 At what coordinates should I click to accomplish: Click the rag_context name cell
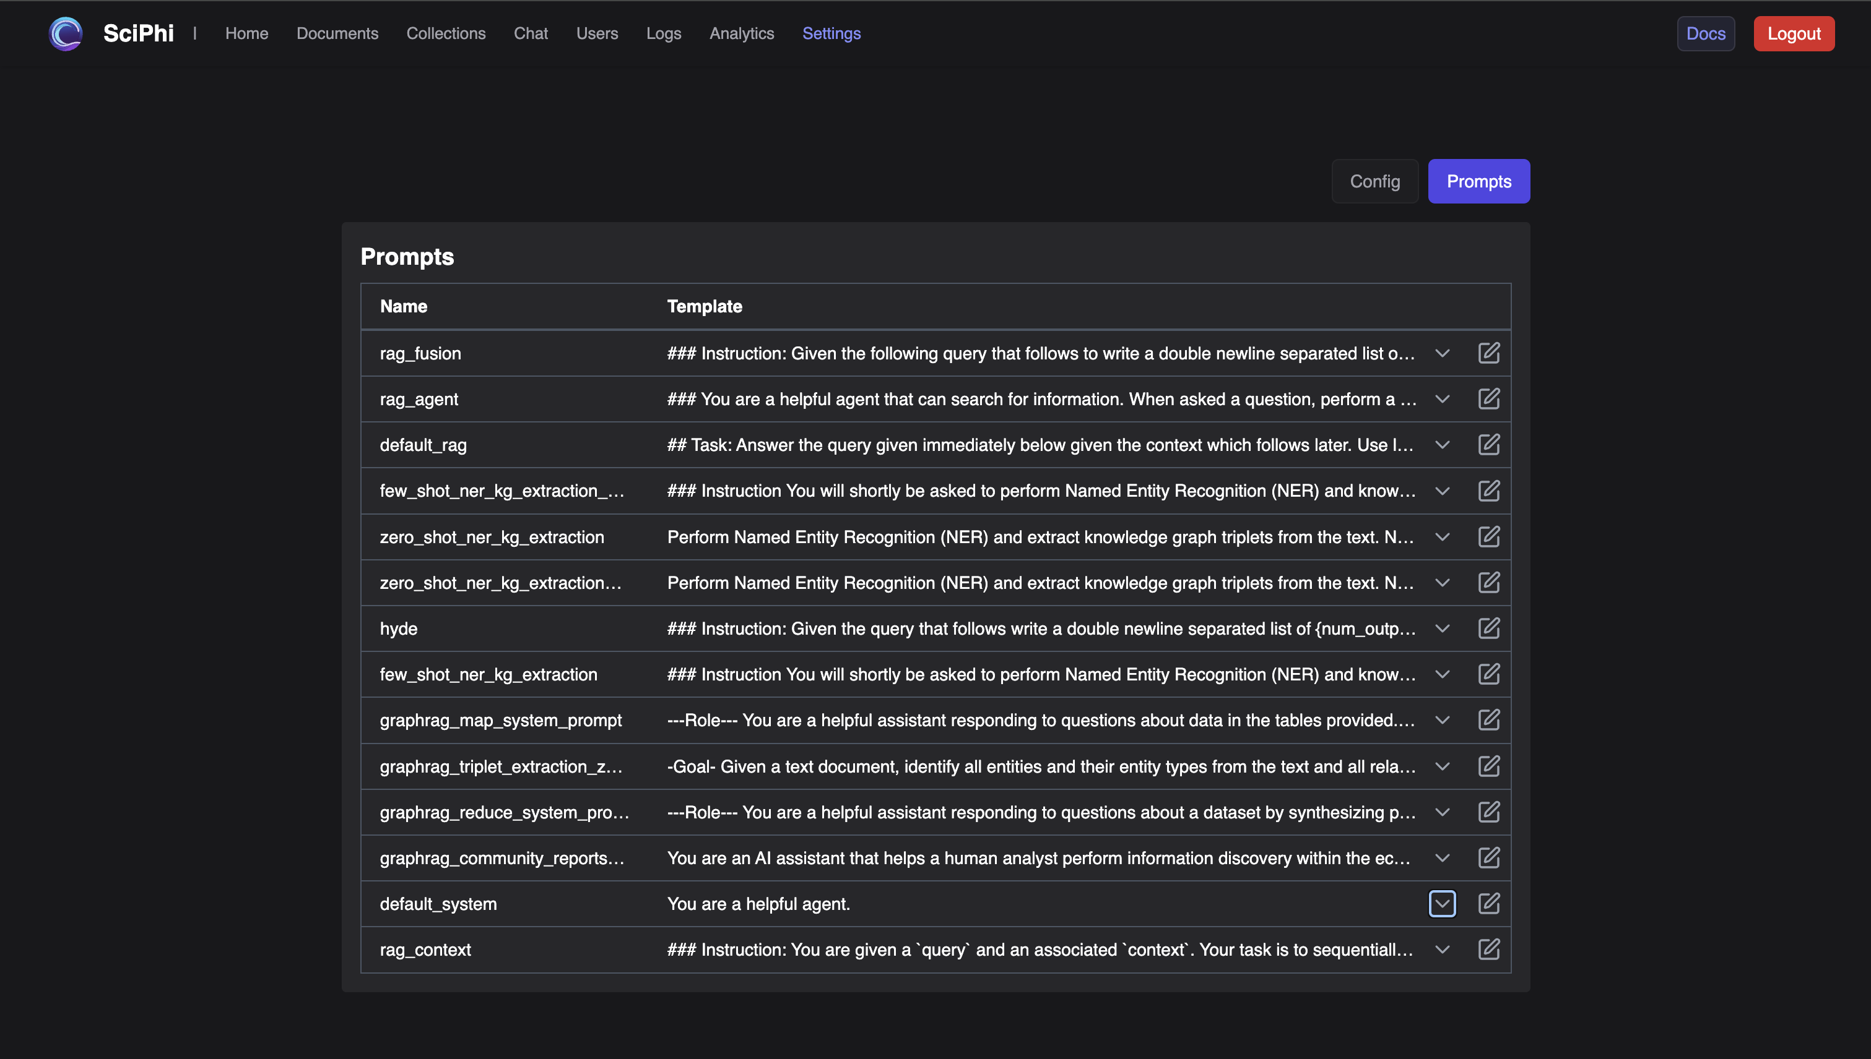click(425, 949)
